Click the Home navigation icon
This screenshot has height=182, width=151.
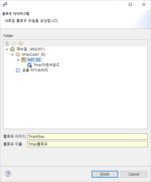point(7,43)
